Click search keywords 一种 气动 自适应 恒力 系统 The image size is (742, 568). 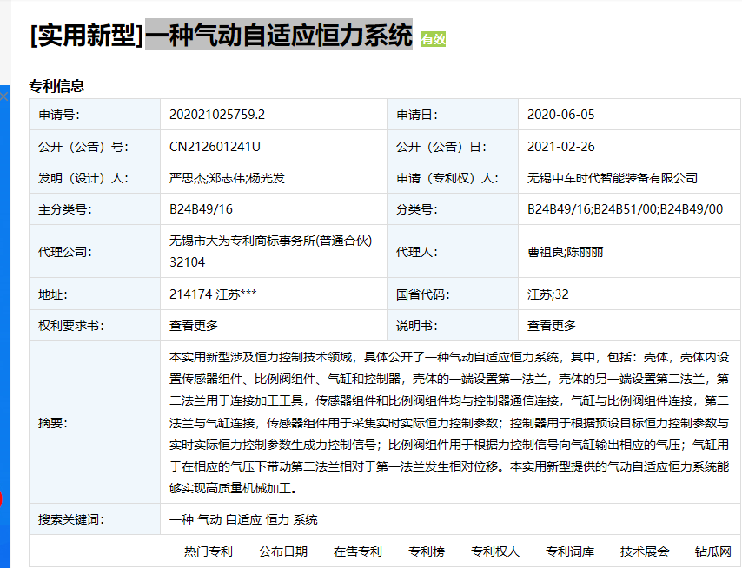point(243,519)
